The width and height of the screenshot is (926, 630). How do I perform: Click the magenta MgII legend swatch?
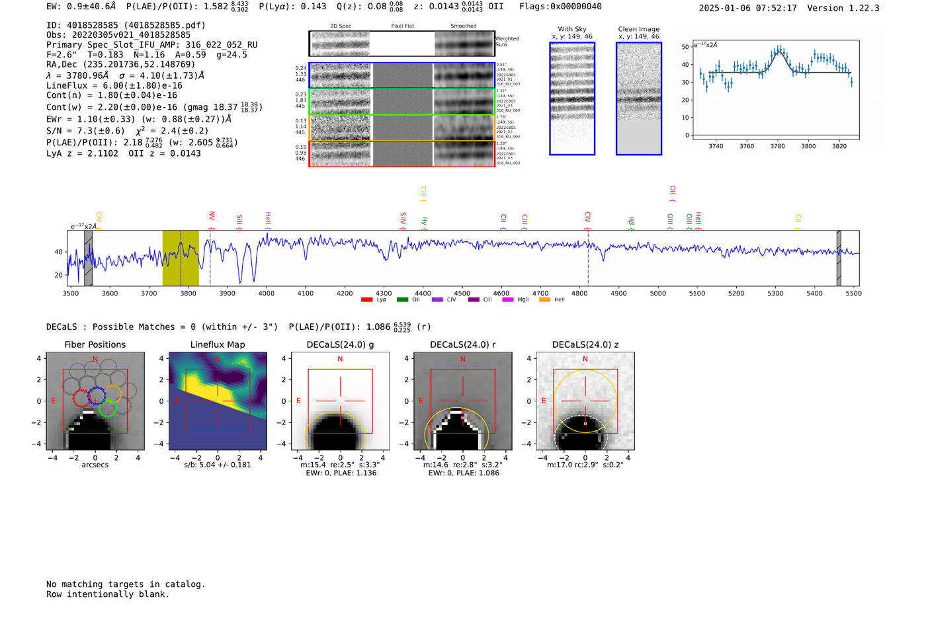507,300
